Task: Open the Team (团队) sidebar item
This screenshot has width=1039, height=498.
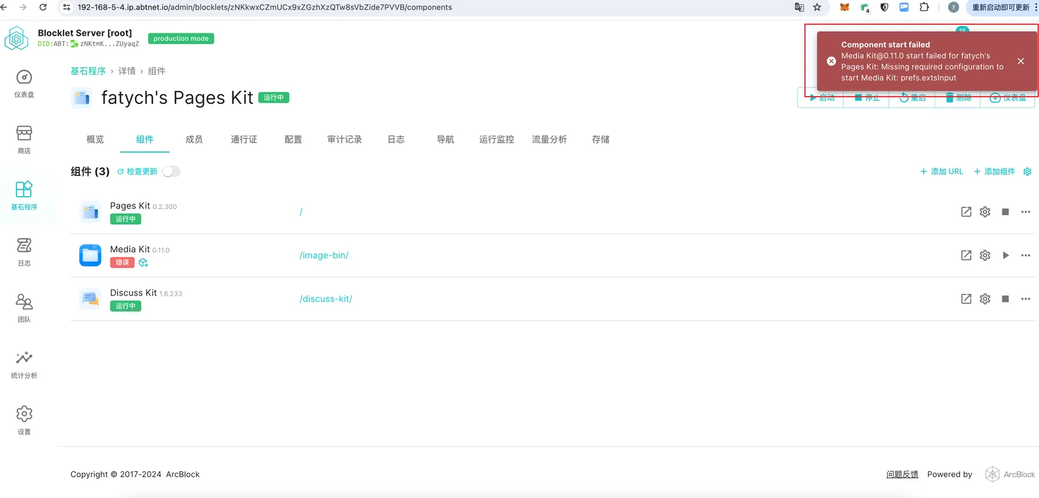Action: click(x=24, y=308)
